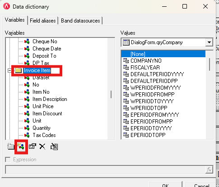The image size is (219, 187).
Task: Open the Band datasources tab
Action: [80, 21]
